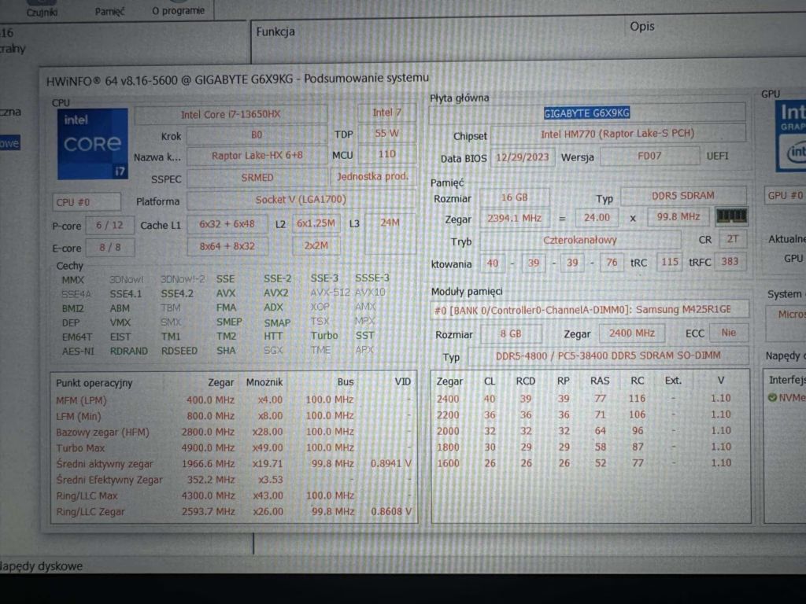Open the GPU #0 selector dropdown
This screenshot has height=604, width=806.
[785, 196]
